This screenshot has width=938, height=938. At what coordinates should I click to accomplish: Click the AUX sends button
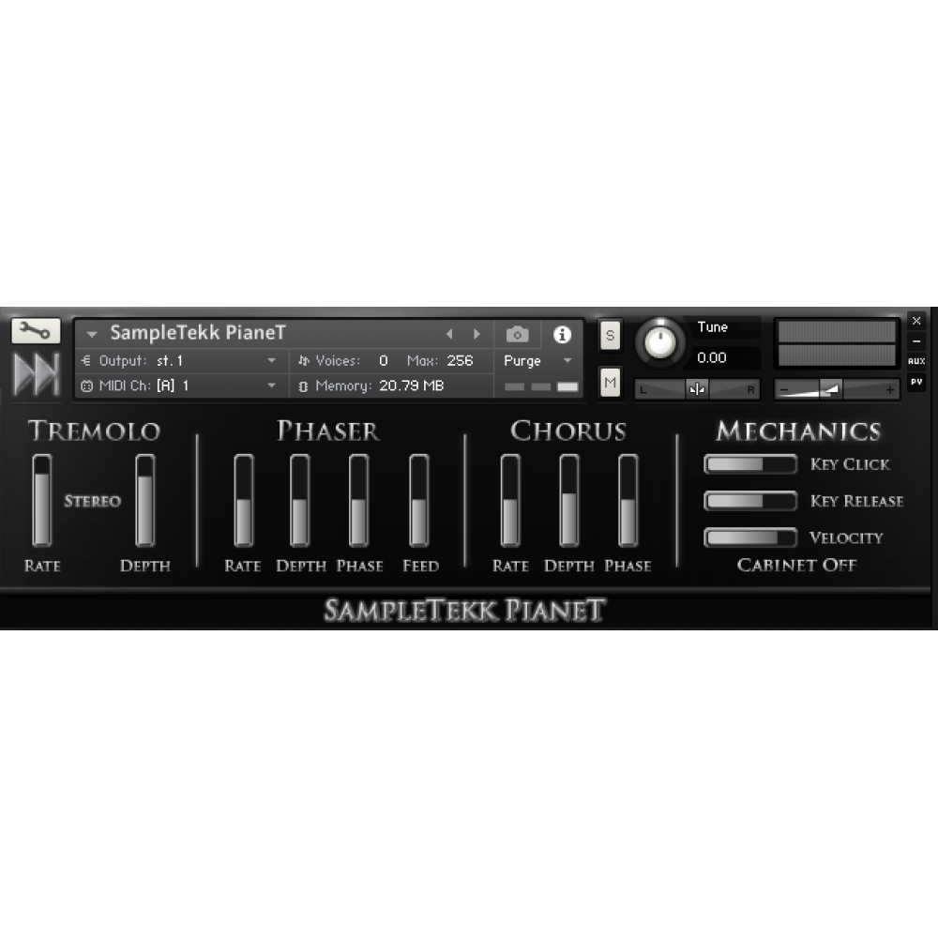[916, 361]
